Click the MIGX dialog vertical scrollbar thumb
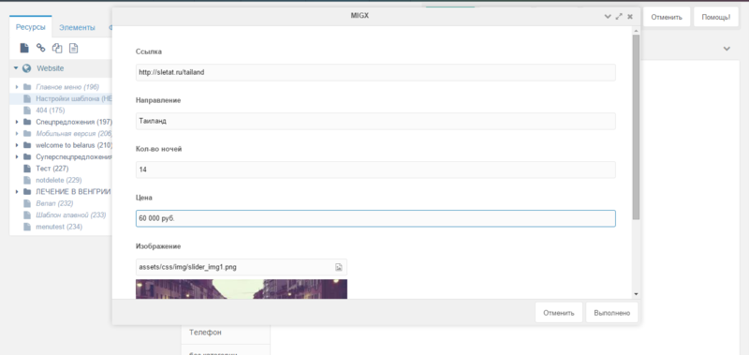Image resolution: width=749 pixels, height=355 pixels. pyautogui.click(x=636, y=126)
